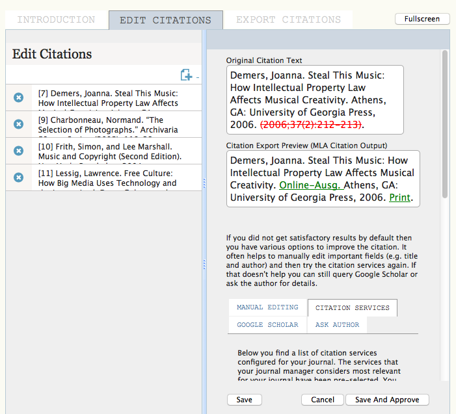Delete citation [10] Frith, Simon
The height and width of the screenshot is (414, 456).
19,151
